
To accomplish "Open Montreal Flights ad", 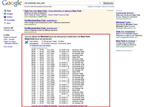I will [123, 22].
